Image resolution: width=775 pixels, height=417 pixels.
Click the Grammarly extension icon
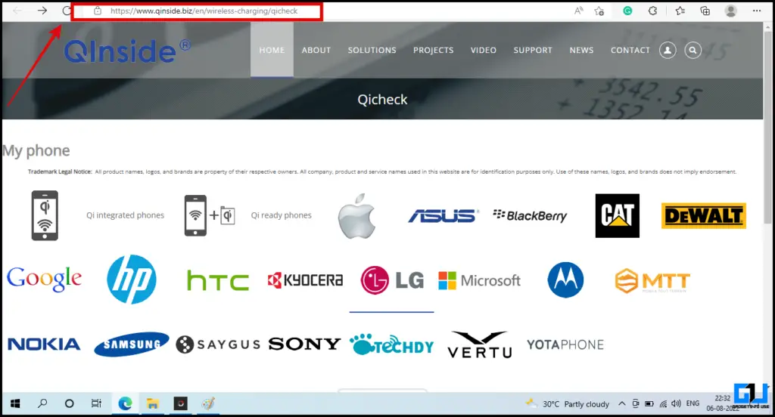coord(627,11)
